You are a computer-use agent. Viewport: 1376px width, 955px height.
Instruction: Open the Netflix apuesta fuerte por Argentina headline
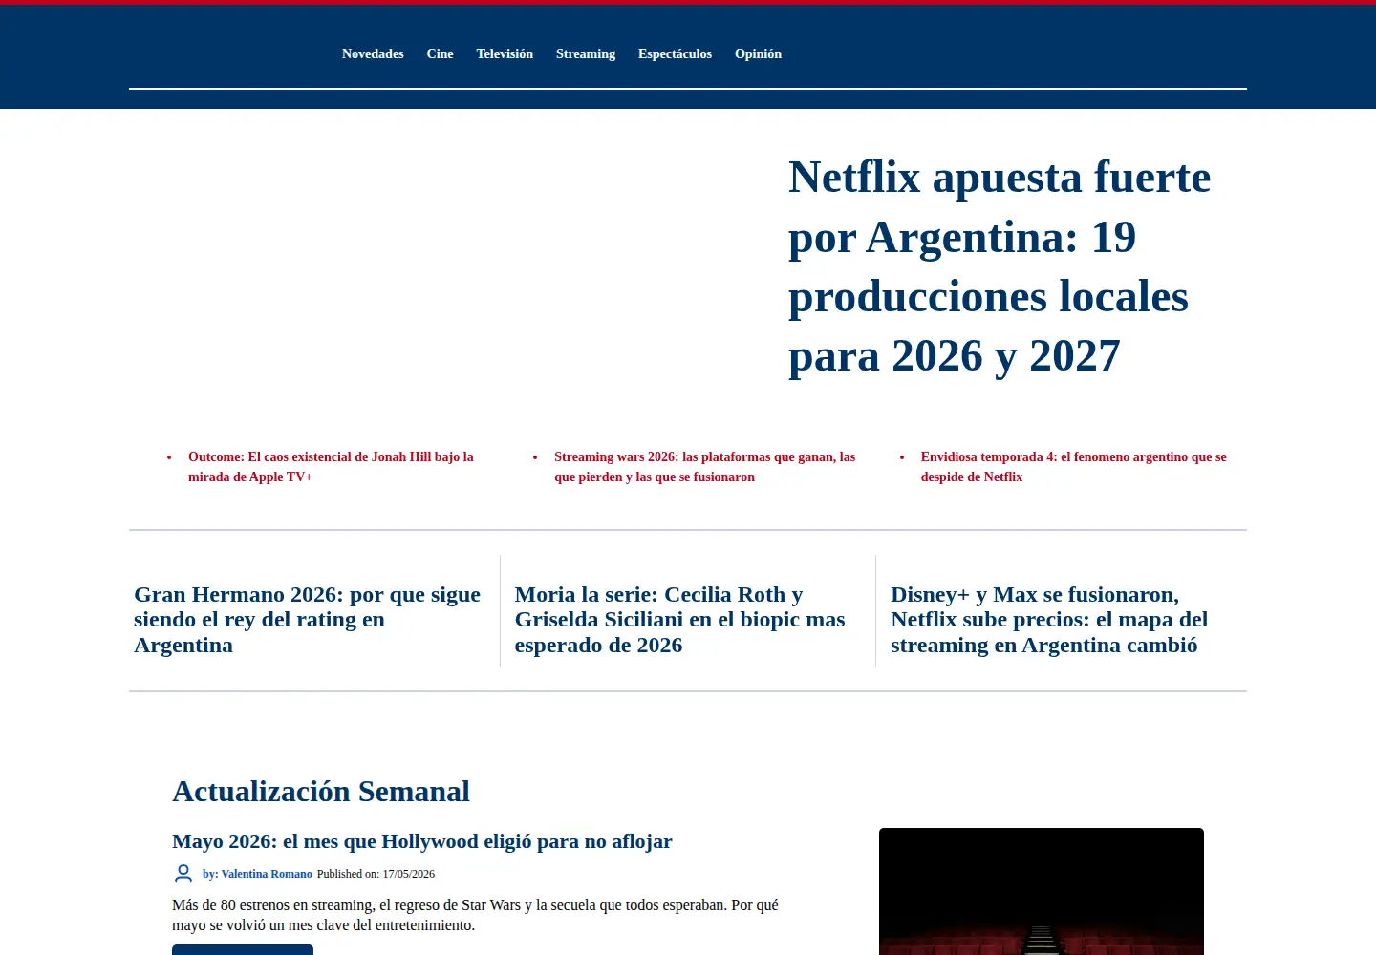[x=1000, y=266]
